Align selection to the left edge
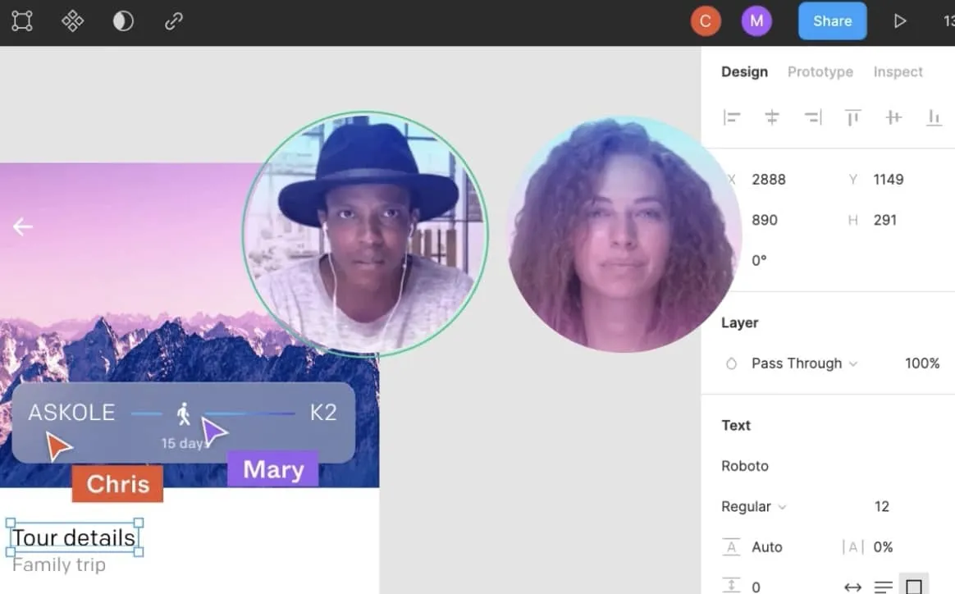Screen dimensions: 955x594 pyautogui.click(x=732, y=117)
